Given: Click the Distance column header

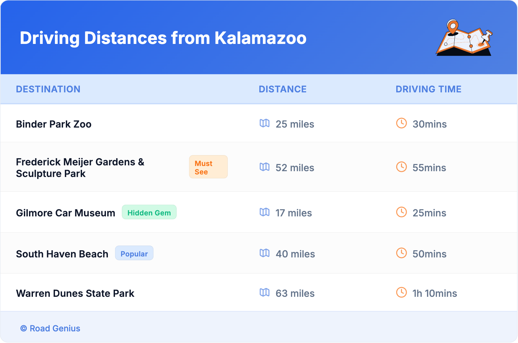Looking at the screenshot, I should pyautogui.click(x=283, y=89).
